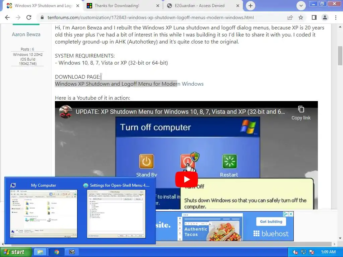
Task: Open Chrome's three-dot menu
Action: 336,17
